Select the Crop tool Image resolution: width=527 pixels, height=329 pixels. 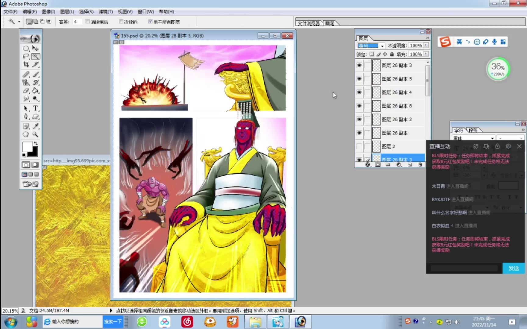tap(26, 64)
